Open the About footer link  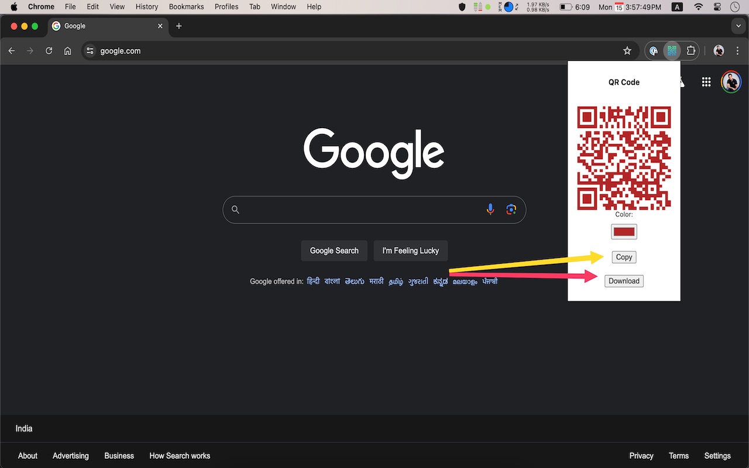[28, 456]
